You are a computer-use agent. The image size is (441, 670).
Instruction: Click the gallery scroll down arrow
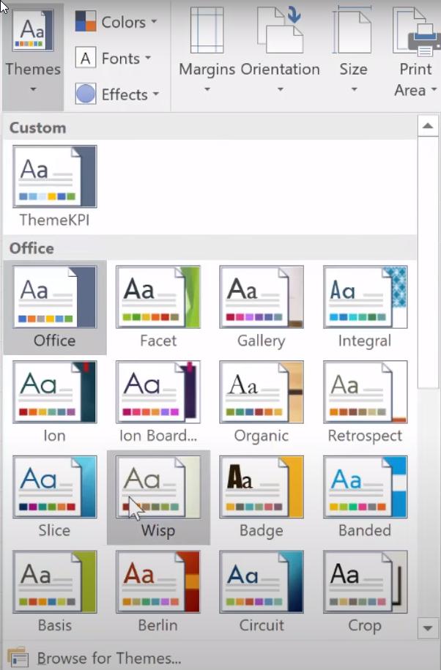pyautogui.click(x=428, y=628)
